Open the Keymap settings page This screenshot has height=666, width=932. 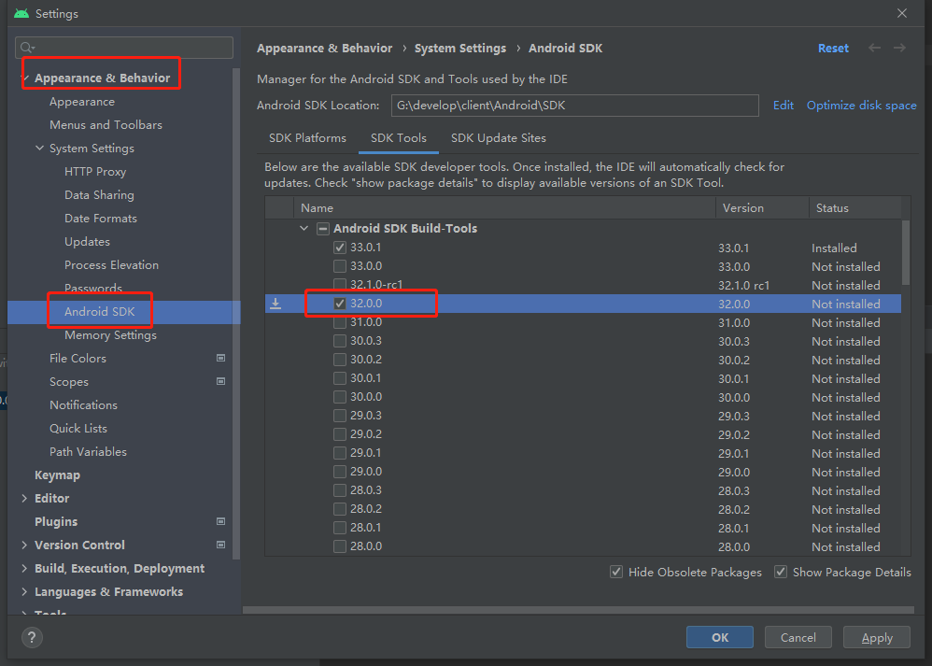[57, 475]
